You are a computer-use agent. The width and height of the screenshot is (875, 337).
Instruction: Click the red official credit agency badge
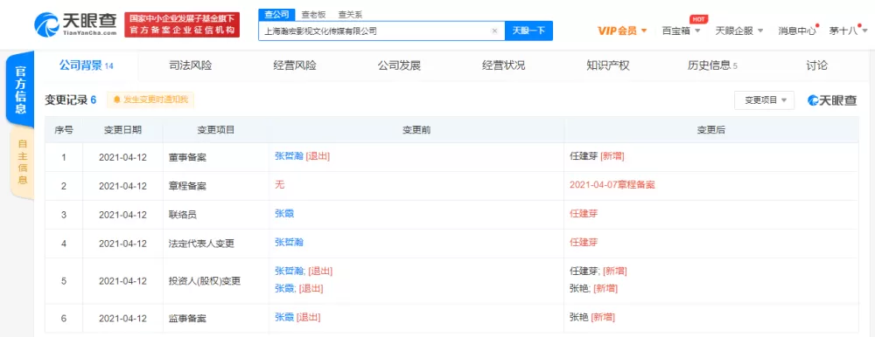coord(181,24)
